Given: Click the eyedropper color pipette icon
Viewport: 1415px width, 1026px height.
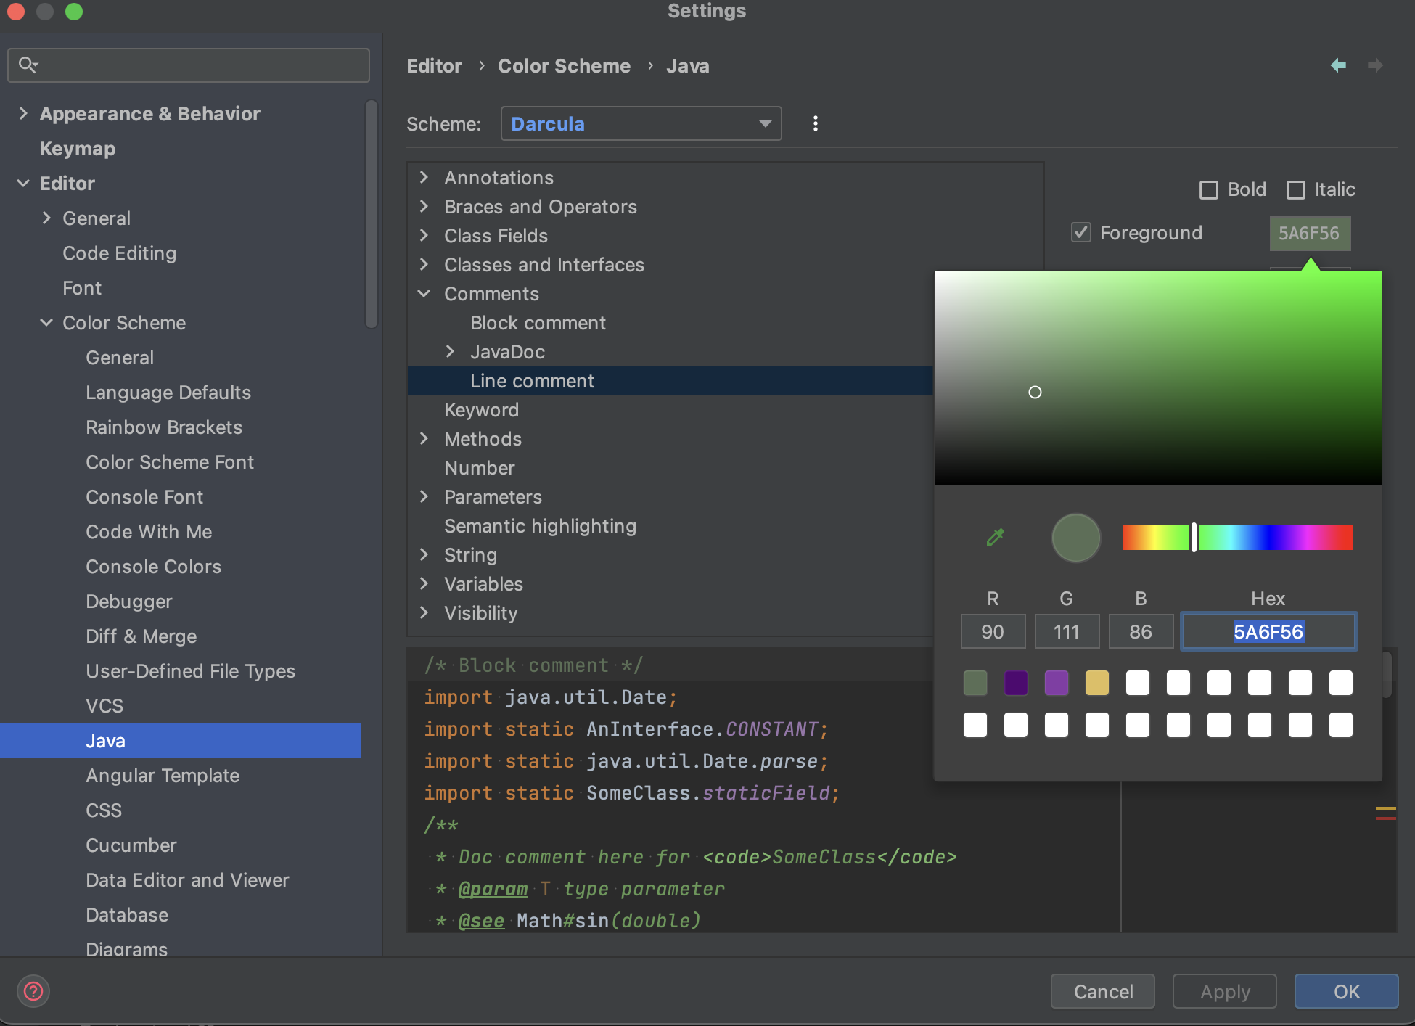Looking at the screenshot, I should click(995, 537).
